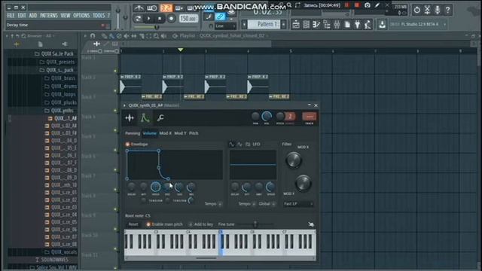This screenshot has height=271, width=482.
Task: Click the 150 tempo field
Action: pyautogui.click(x=188, y=18)
